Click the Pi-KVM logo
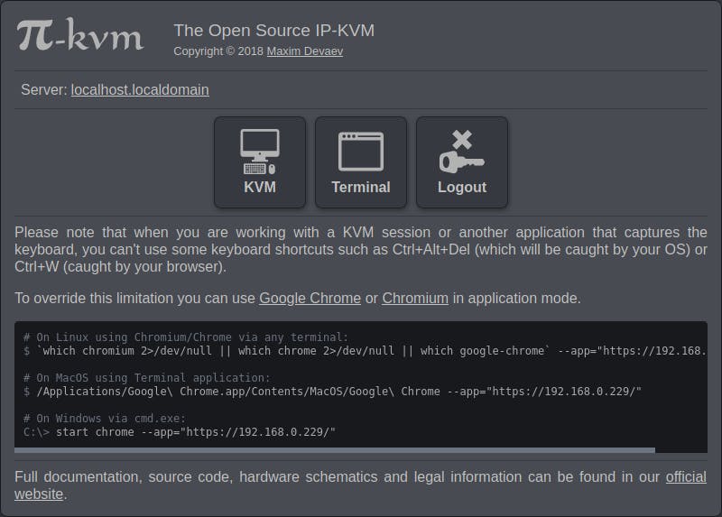This screenshot has height=517, width=722. click(79, 36)
